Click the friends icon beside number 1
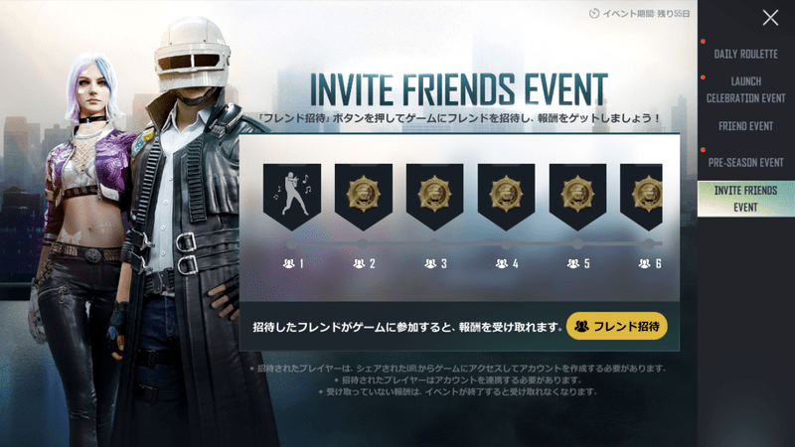 [x=289, y=263]
